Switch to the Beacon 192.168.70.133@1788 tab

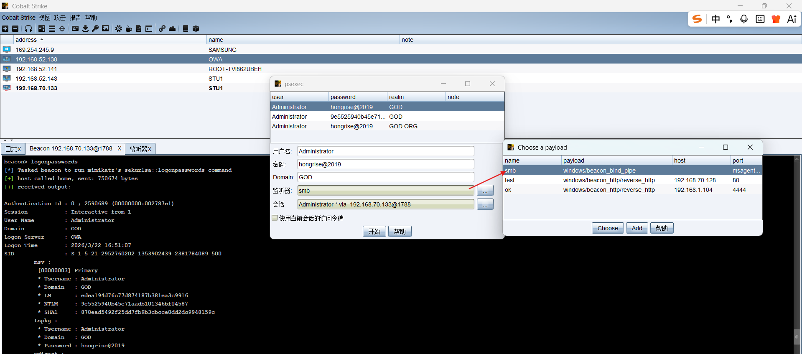tap(71, 148)
